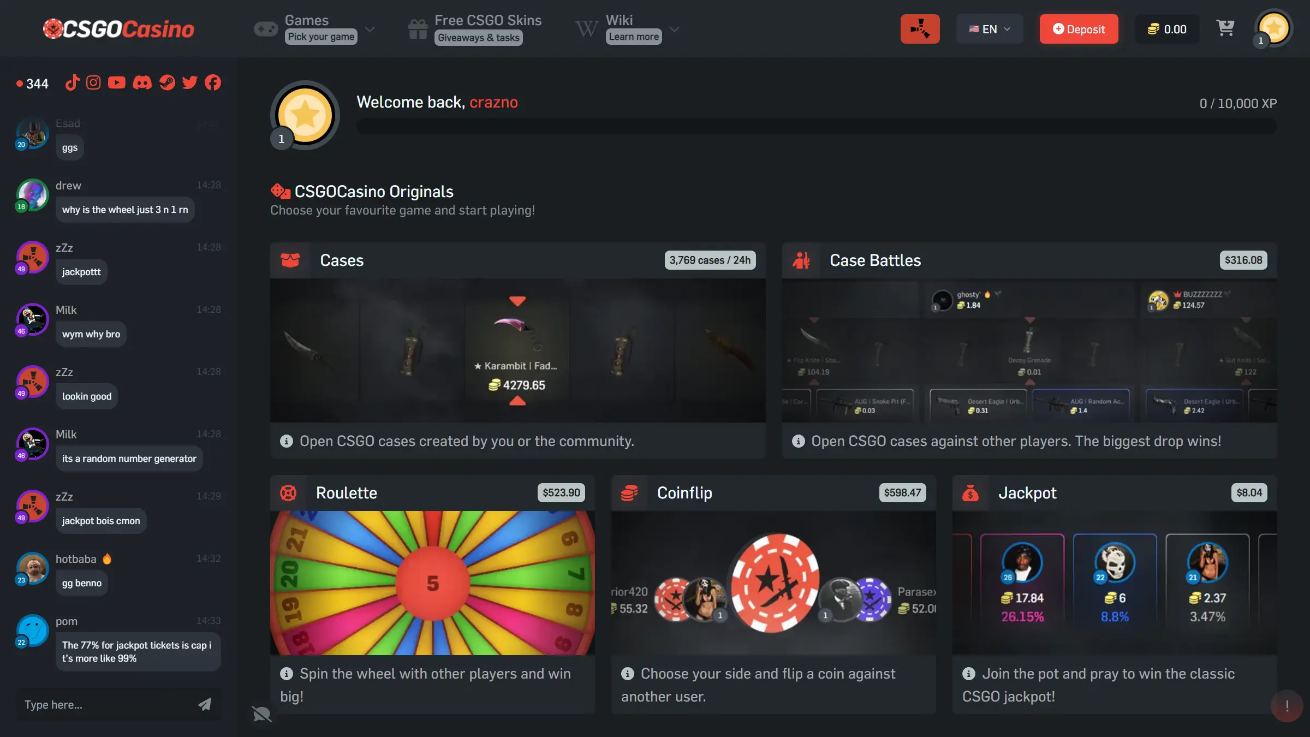This screenshot has width=1310, height=737.
Task: Open the YouTube channel icon
Action: click(117, 82)
